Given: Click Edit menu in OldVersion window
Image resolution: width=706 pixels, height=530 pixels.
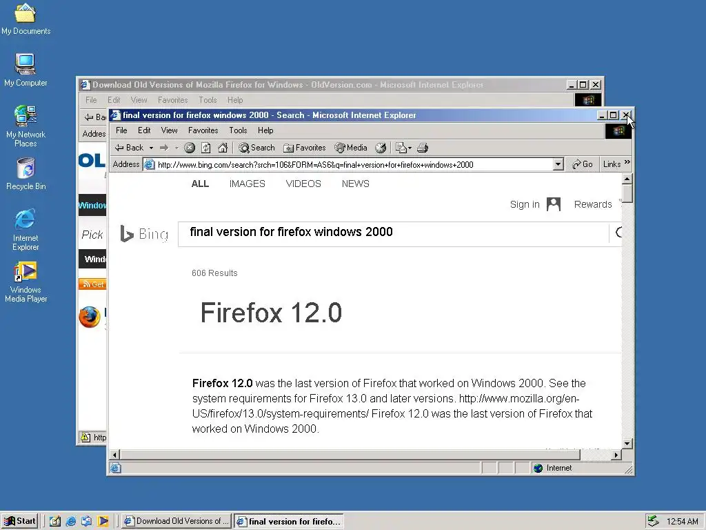Looking at the screenshot, I should tap(114, 100).
